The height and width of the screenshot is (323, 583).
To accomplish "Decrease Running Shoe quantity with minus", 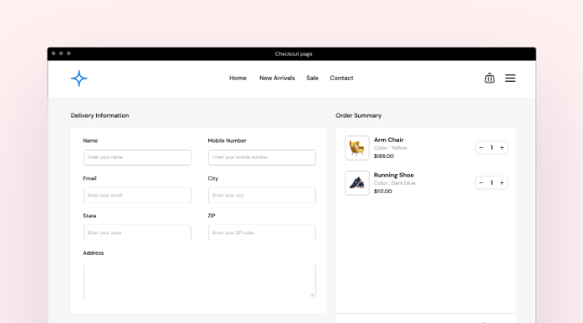I will [481, 183].
